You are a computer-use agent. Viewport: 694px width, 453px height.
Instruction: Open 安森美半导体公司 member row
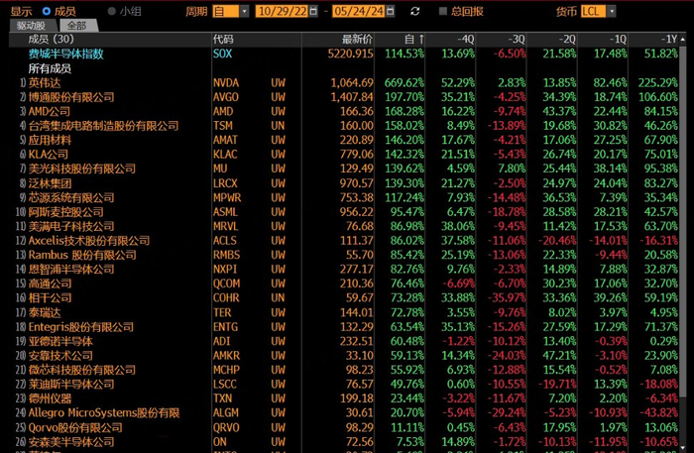[71, 441]
